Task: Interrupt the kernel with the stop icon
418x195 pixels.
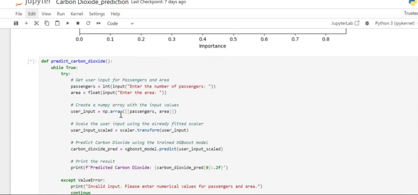Action: click(78, 23)
